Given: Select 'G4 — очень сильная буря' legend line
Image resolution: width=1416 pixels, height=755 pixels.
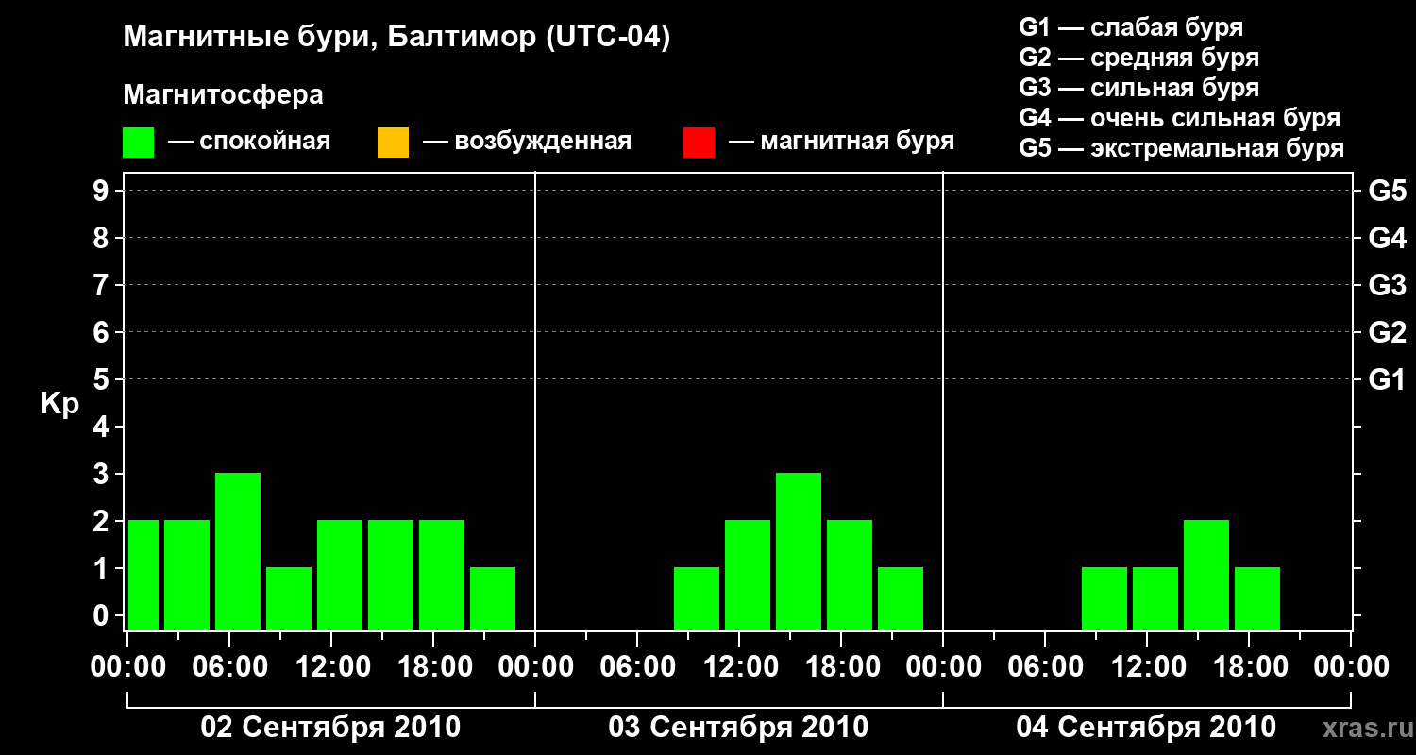Looking at the screenshot, I should point(1180,118).
